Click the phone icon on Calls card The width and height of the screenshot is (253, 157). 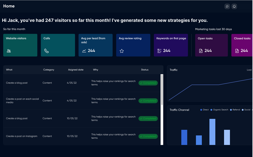46,51
